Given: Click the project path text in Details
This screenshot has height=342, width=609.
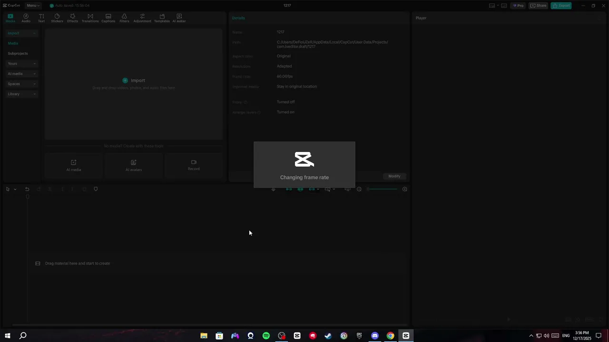Looking at the screenshot, I should (x=332, y=44).
